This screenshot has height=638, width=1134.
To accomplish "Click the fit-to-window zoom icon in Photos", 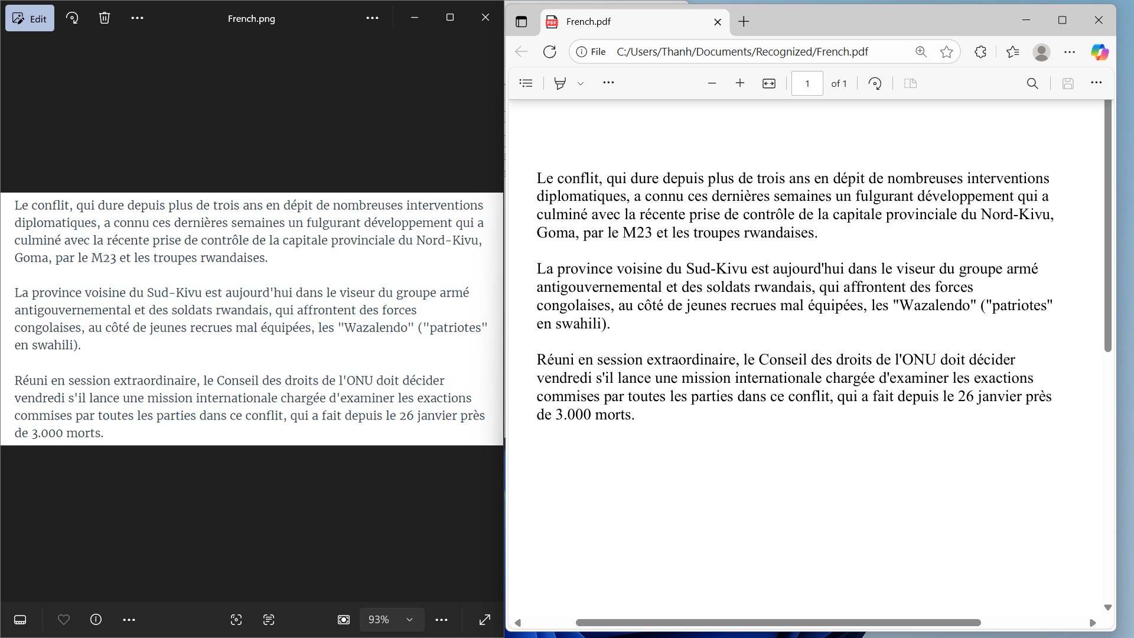I will (x=344, y=620).
